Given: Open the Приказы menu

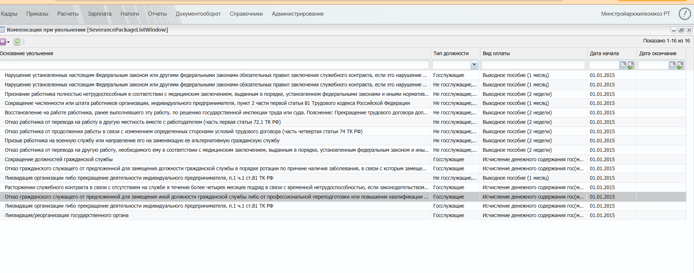Looking at the screenshot, I should 37,14.
